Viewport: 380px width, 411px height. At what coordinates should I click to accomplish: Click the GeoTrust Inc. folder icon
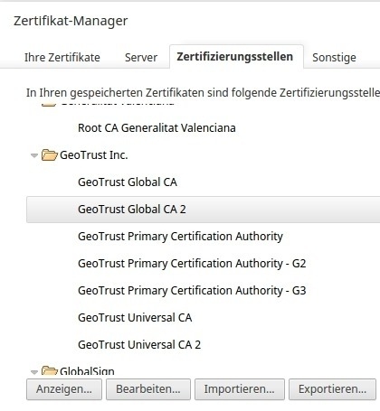[49, 154]
